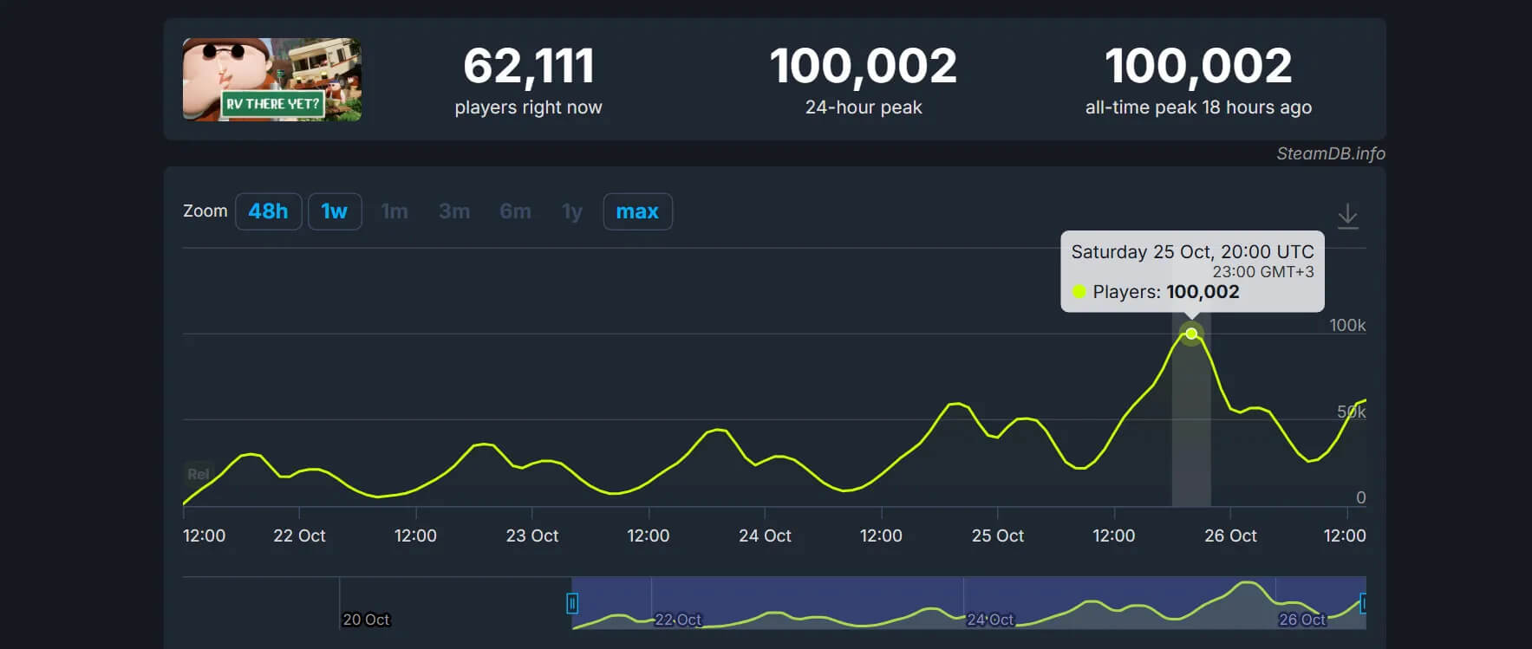1532x649 pixels.
Task: Click the highlighted peak data point
Action: click(x=1191, y=334)
